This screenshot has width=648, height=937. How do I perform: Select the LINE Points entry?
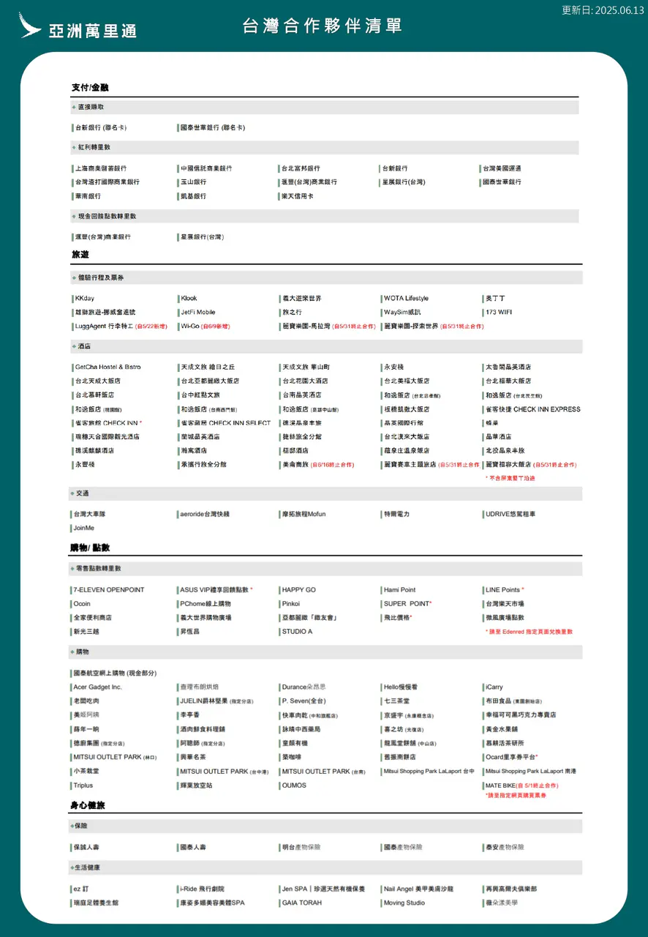pyautogui.click(x=503, y=590)
